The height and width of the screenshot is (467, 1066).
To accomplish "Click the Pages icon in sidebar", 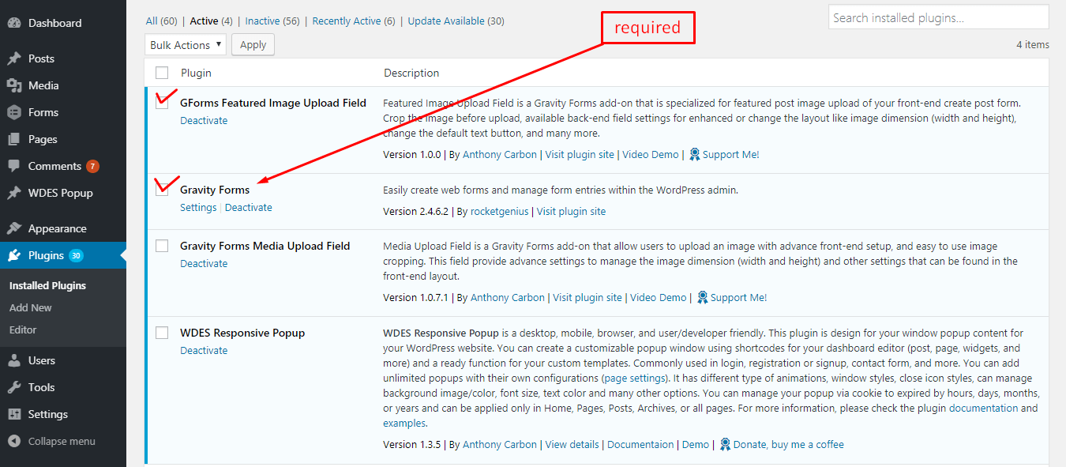I will [x=14, y=139].
